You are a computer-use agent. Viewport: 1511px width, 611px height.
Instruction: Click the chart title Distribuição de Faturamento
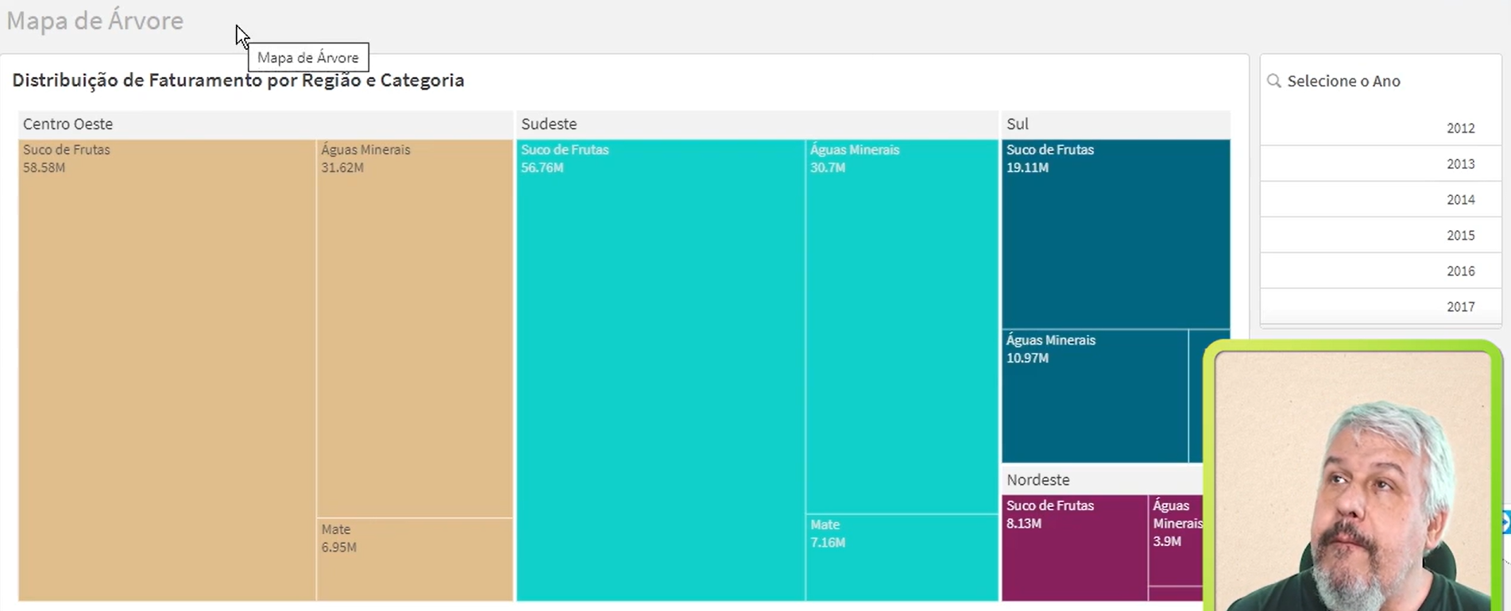tap(238, 80)
